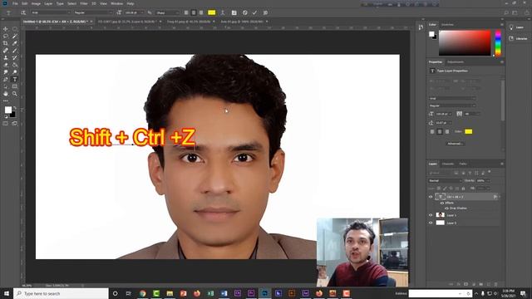The width and height of the screenshot is (532, 299).
Task: Hide Layer 1 with portrait thumbnail
Action: pos(431,215)
